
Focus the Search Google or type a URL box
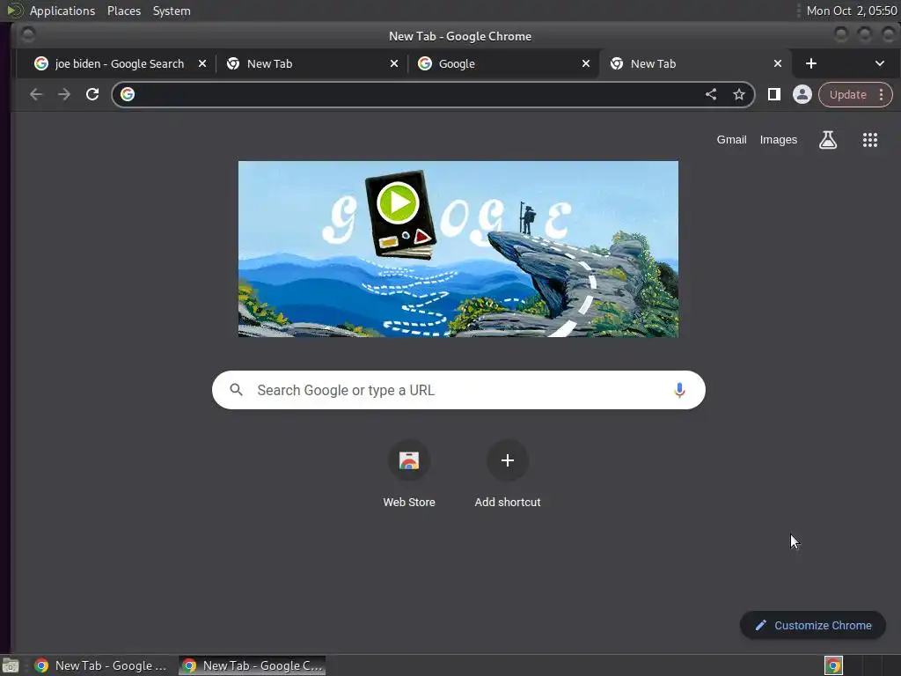(x=458, y=390)
